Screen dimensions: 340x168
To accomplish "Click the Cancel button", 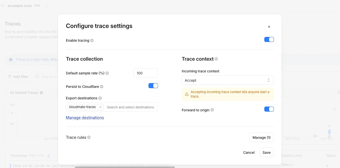I will pos(249,153).
